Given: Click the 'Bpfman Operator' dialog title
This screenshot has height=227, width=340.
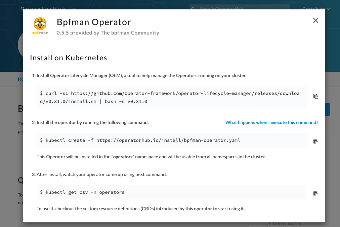Looking at the screenshot, I should (94, 22).
